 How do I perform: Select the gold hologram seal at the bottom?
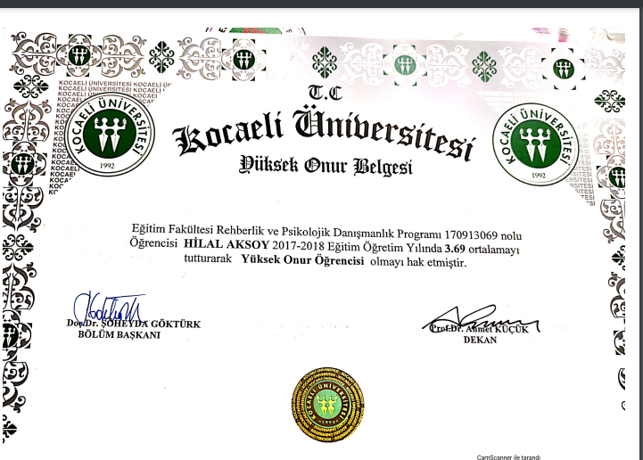(328, 405)
